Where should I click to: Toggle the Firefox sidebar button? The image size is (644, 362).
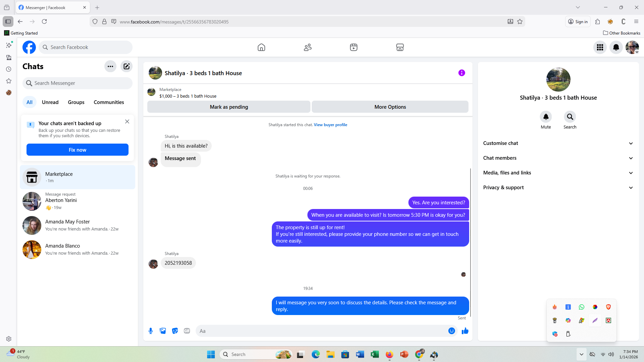point(8,21)
